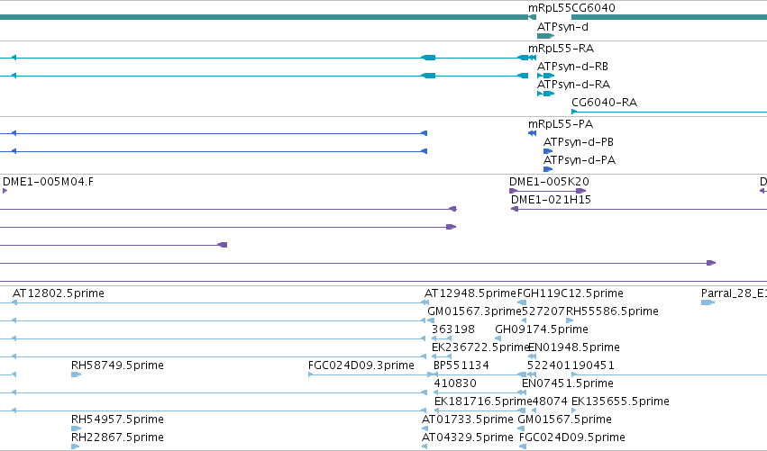Select the RH58749.5prime EST label
The image size is (767, 451).
pos(117,365)
